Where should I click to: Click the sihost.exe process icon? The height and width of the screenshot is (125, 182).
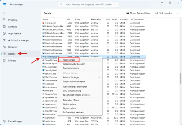(43, 84)
